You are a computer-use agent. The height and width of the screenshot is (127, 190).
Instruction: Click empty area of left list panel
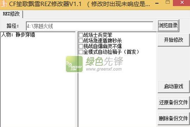point(38,83)
